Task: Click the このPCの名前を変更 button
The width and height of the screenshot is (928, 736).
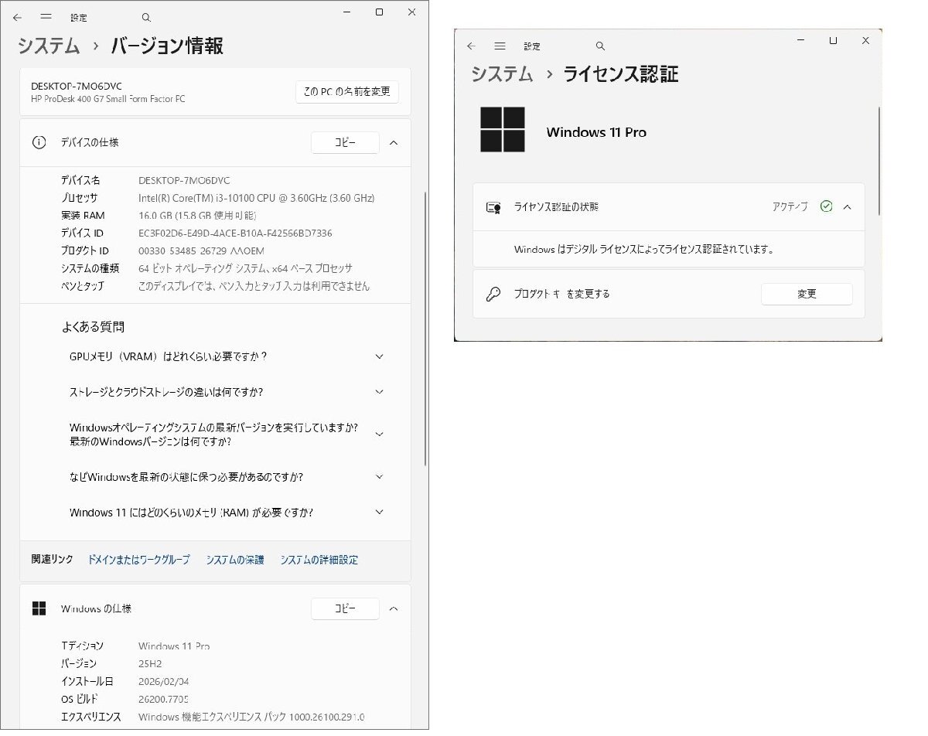Action: (x=346, y=91)
